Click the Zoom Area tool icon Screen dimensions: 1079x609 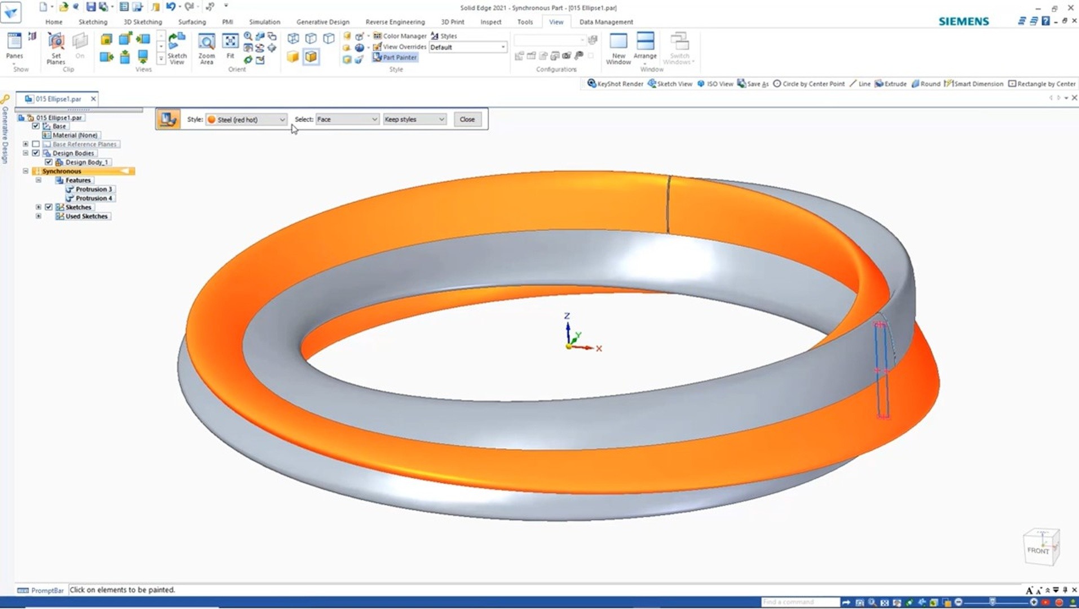206,43
